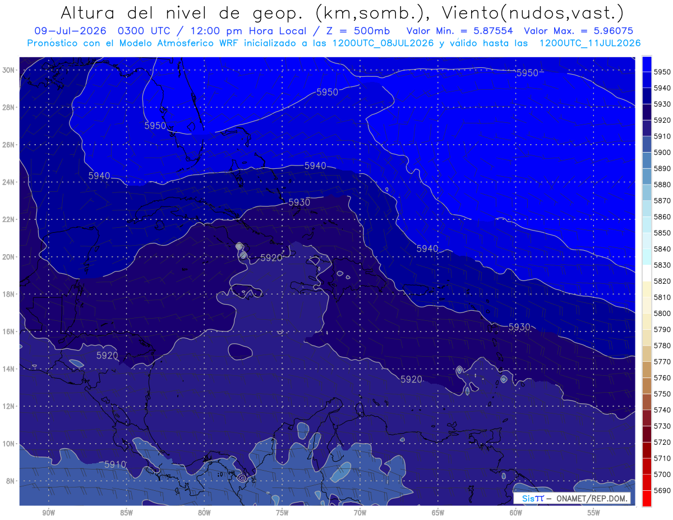
Task: Click the '5910' contour label on the map
Action: 116,464
